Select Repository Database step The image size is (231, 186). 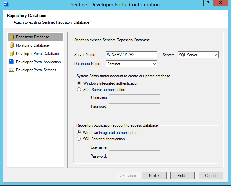(36, 37)
